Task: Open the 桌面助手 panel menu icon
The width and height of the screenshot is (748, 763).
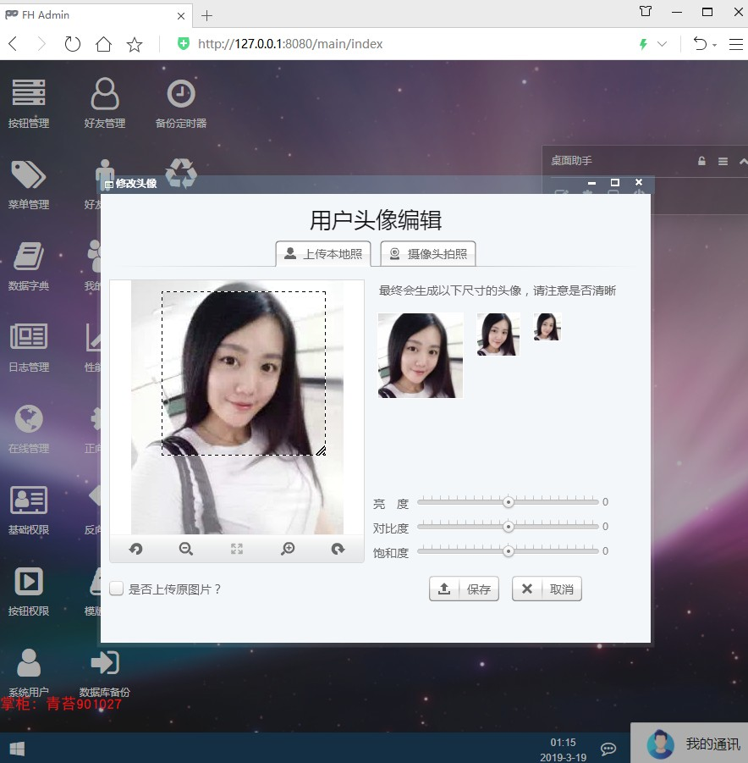Action: (x=723, y=161)
